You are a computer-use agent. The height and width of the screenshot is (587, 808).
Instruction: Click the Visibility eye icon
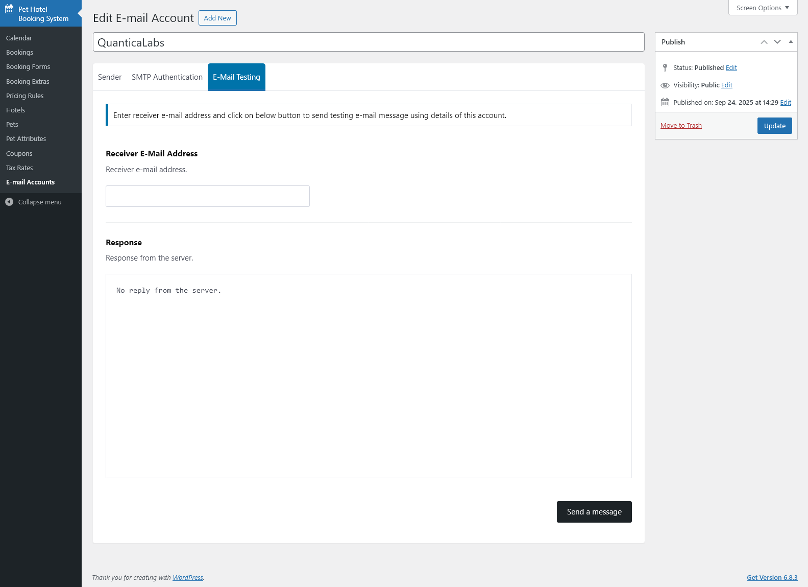click(665, 85)
